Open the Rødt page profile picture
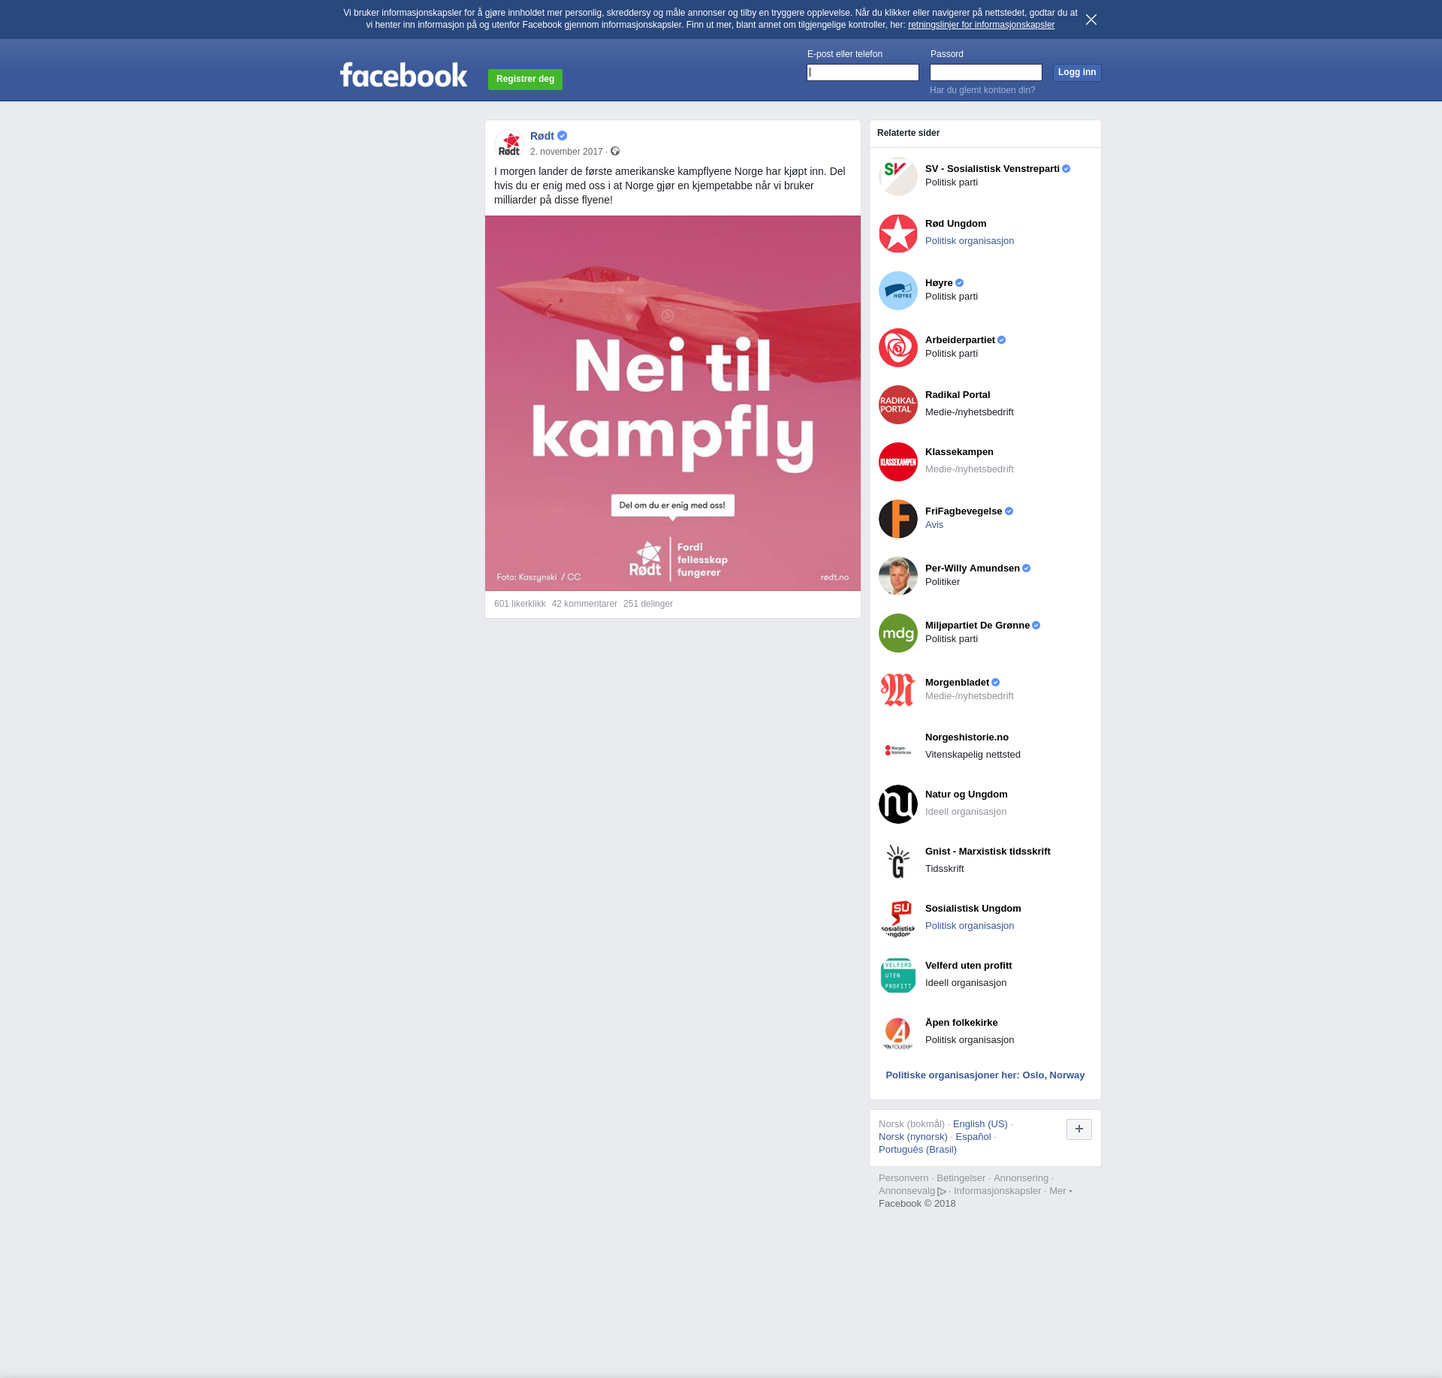The height and width of the screenshot is (1378, 1442). (x=509, y=144)
